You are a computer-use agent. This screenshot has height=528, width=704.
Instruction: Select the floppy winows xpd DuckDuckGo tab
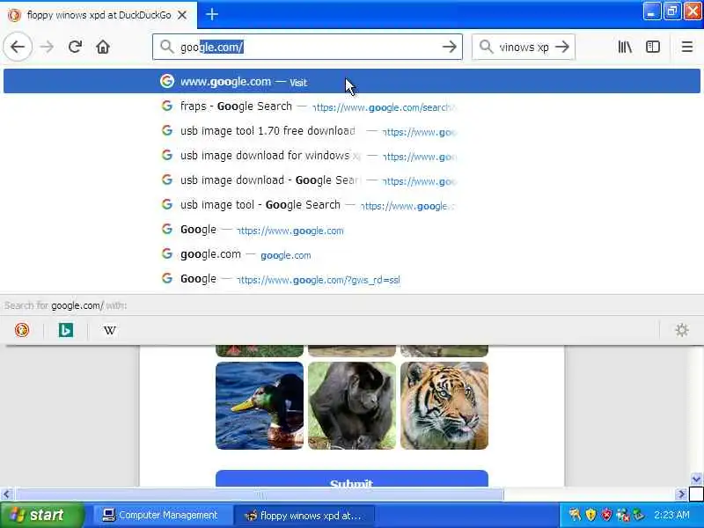(x=99, y=15)
